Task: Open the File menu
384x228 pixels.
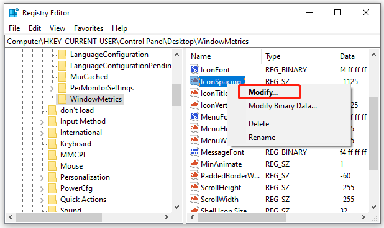Action: [14, 28]
